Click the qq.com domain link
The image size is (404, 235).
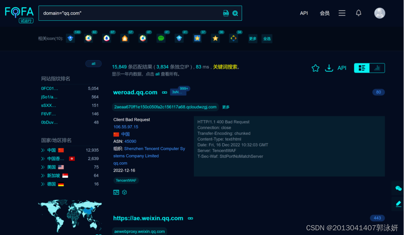[x=120, y=163]
